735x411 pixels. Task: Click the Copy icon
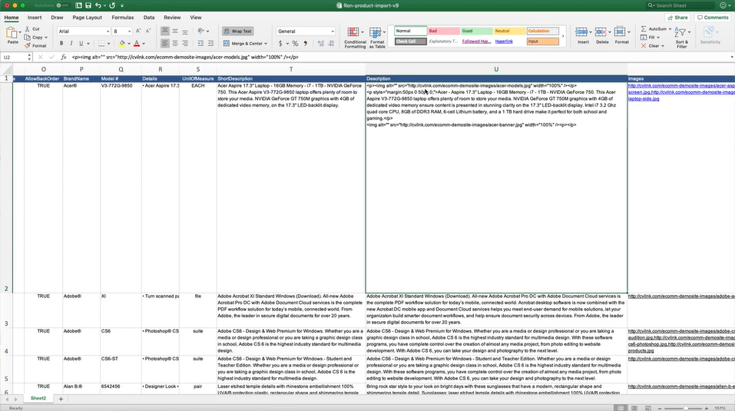[x=28, y=38]
